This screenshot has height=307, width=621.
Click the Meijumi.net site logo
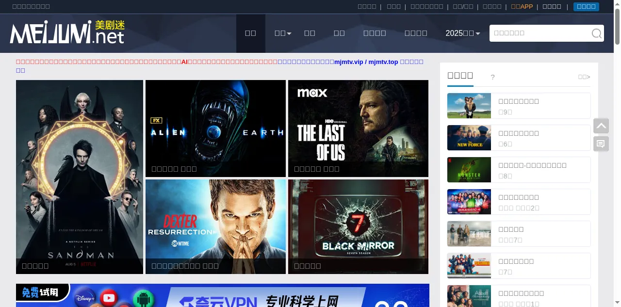67,32
